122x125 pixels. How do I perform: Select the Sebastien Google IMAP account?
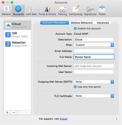pyautogui.click(x=18, y=44)
